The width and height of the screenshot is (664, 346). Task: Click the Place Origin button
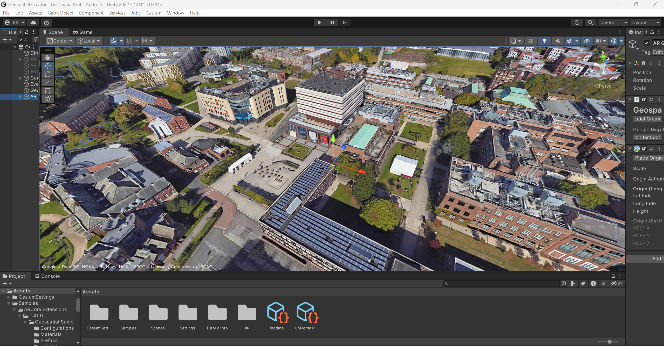pyautogui.click(x=648, y=158)
